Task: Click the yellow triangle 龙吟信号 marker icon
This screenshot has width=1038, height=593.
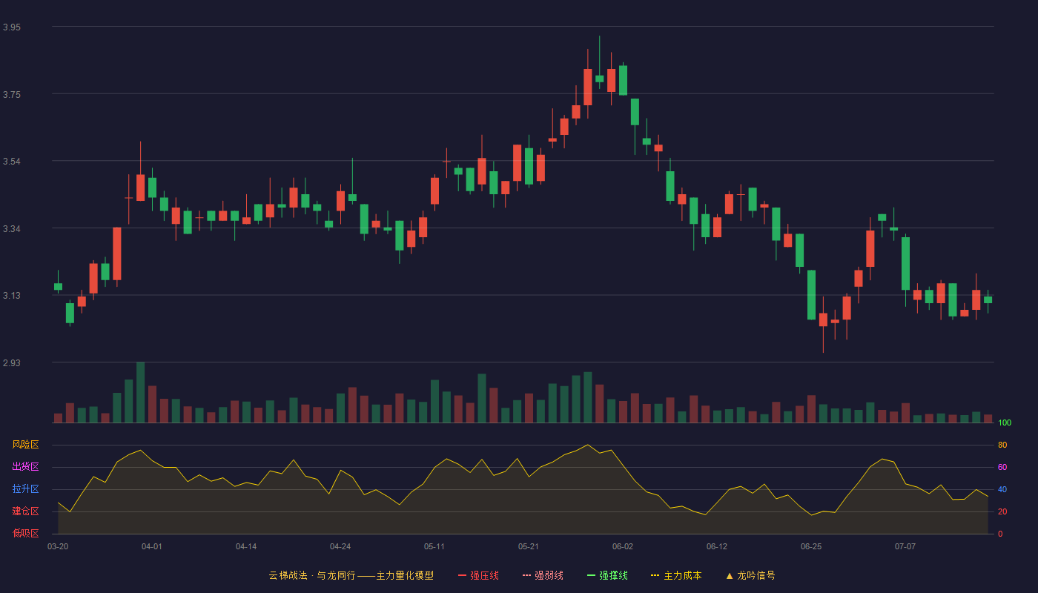Action: point(730,575)
